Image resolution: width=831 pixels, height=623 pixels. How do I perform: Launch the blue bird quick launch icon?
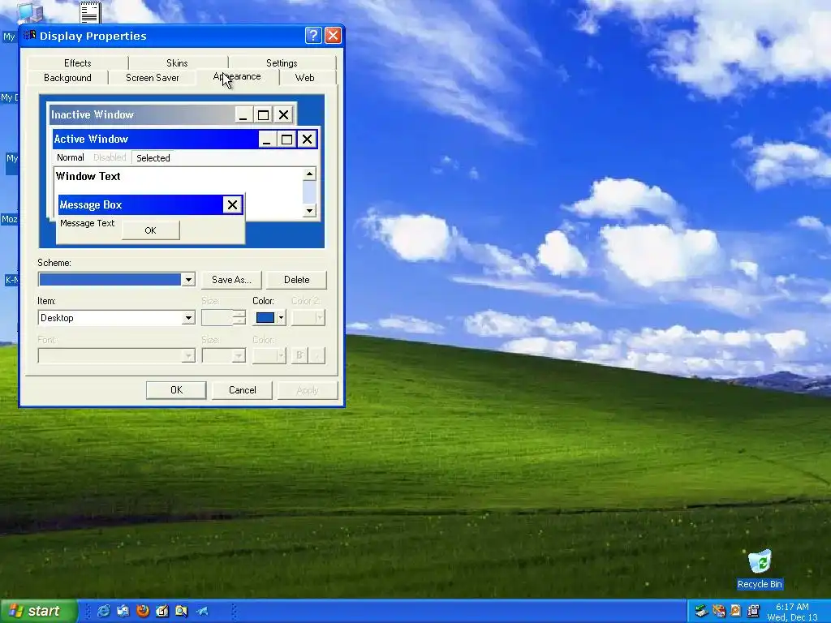tap(202, 611)
